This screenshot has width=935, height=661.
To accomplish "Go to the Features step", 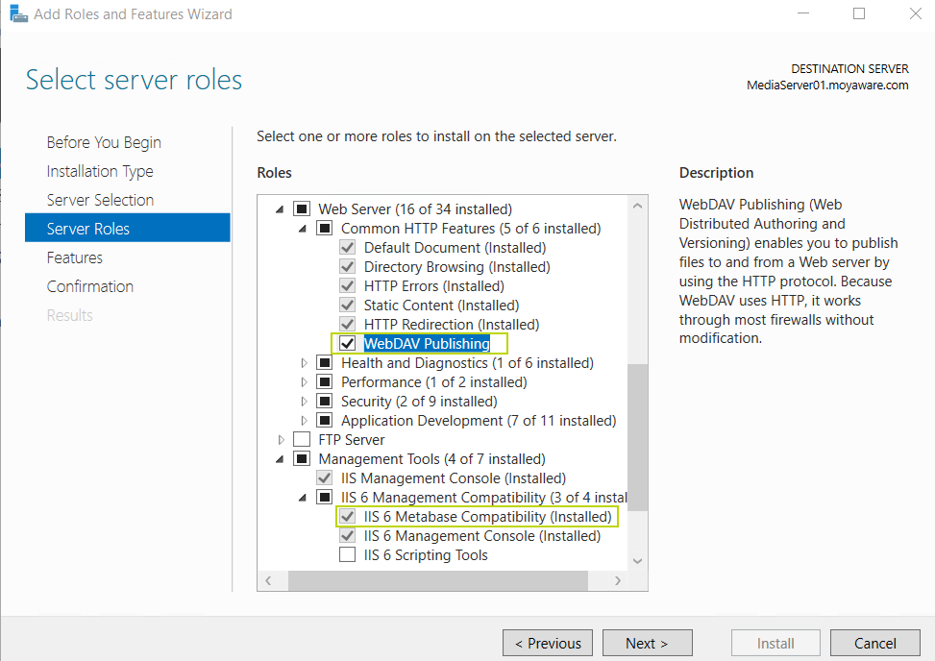I will click(75, 257).
